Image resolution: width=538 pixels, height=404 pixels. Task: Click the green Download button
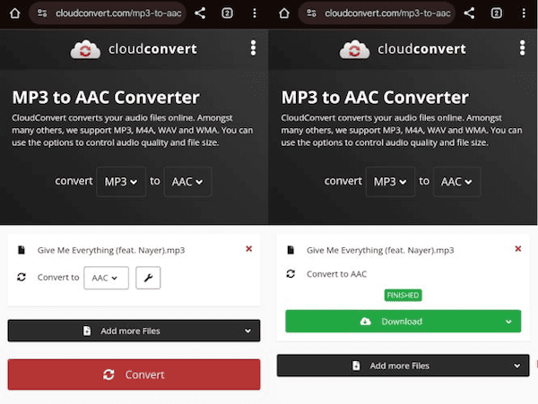(403, 322)
